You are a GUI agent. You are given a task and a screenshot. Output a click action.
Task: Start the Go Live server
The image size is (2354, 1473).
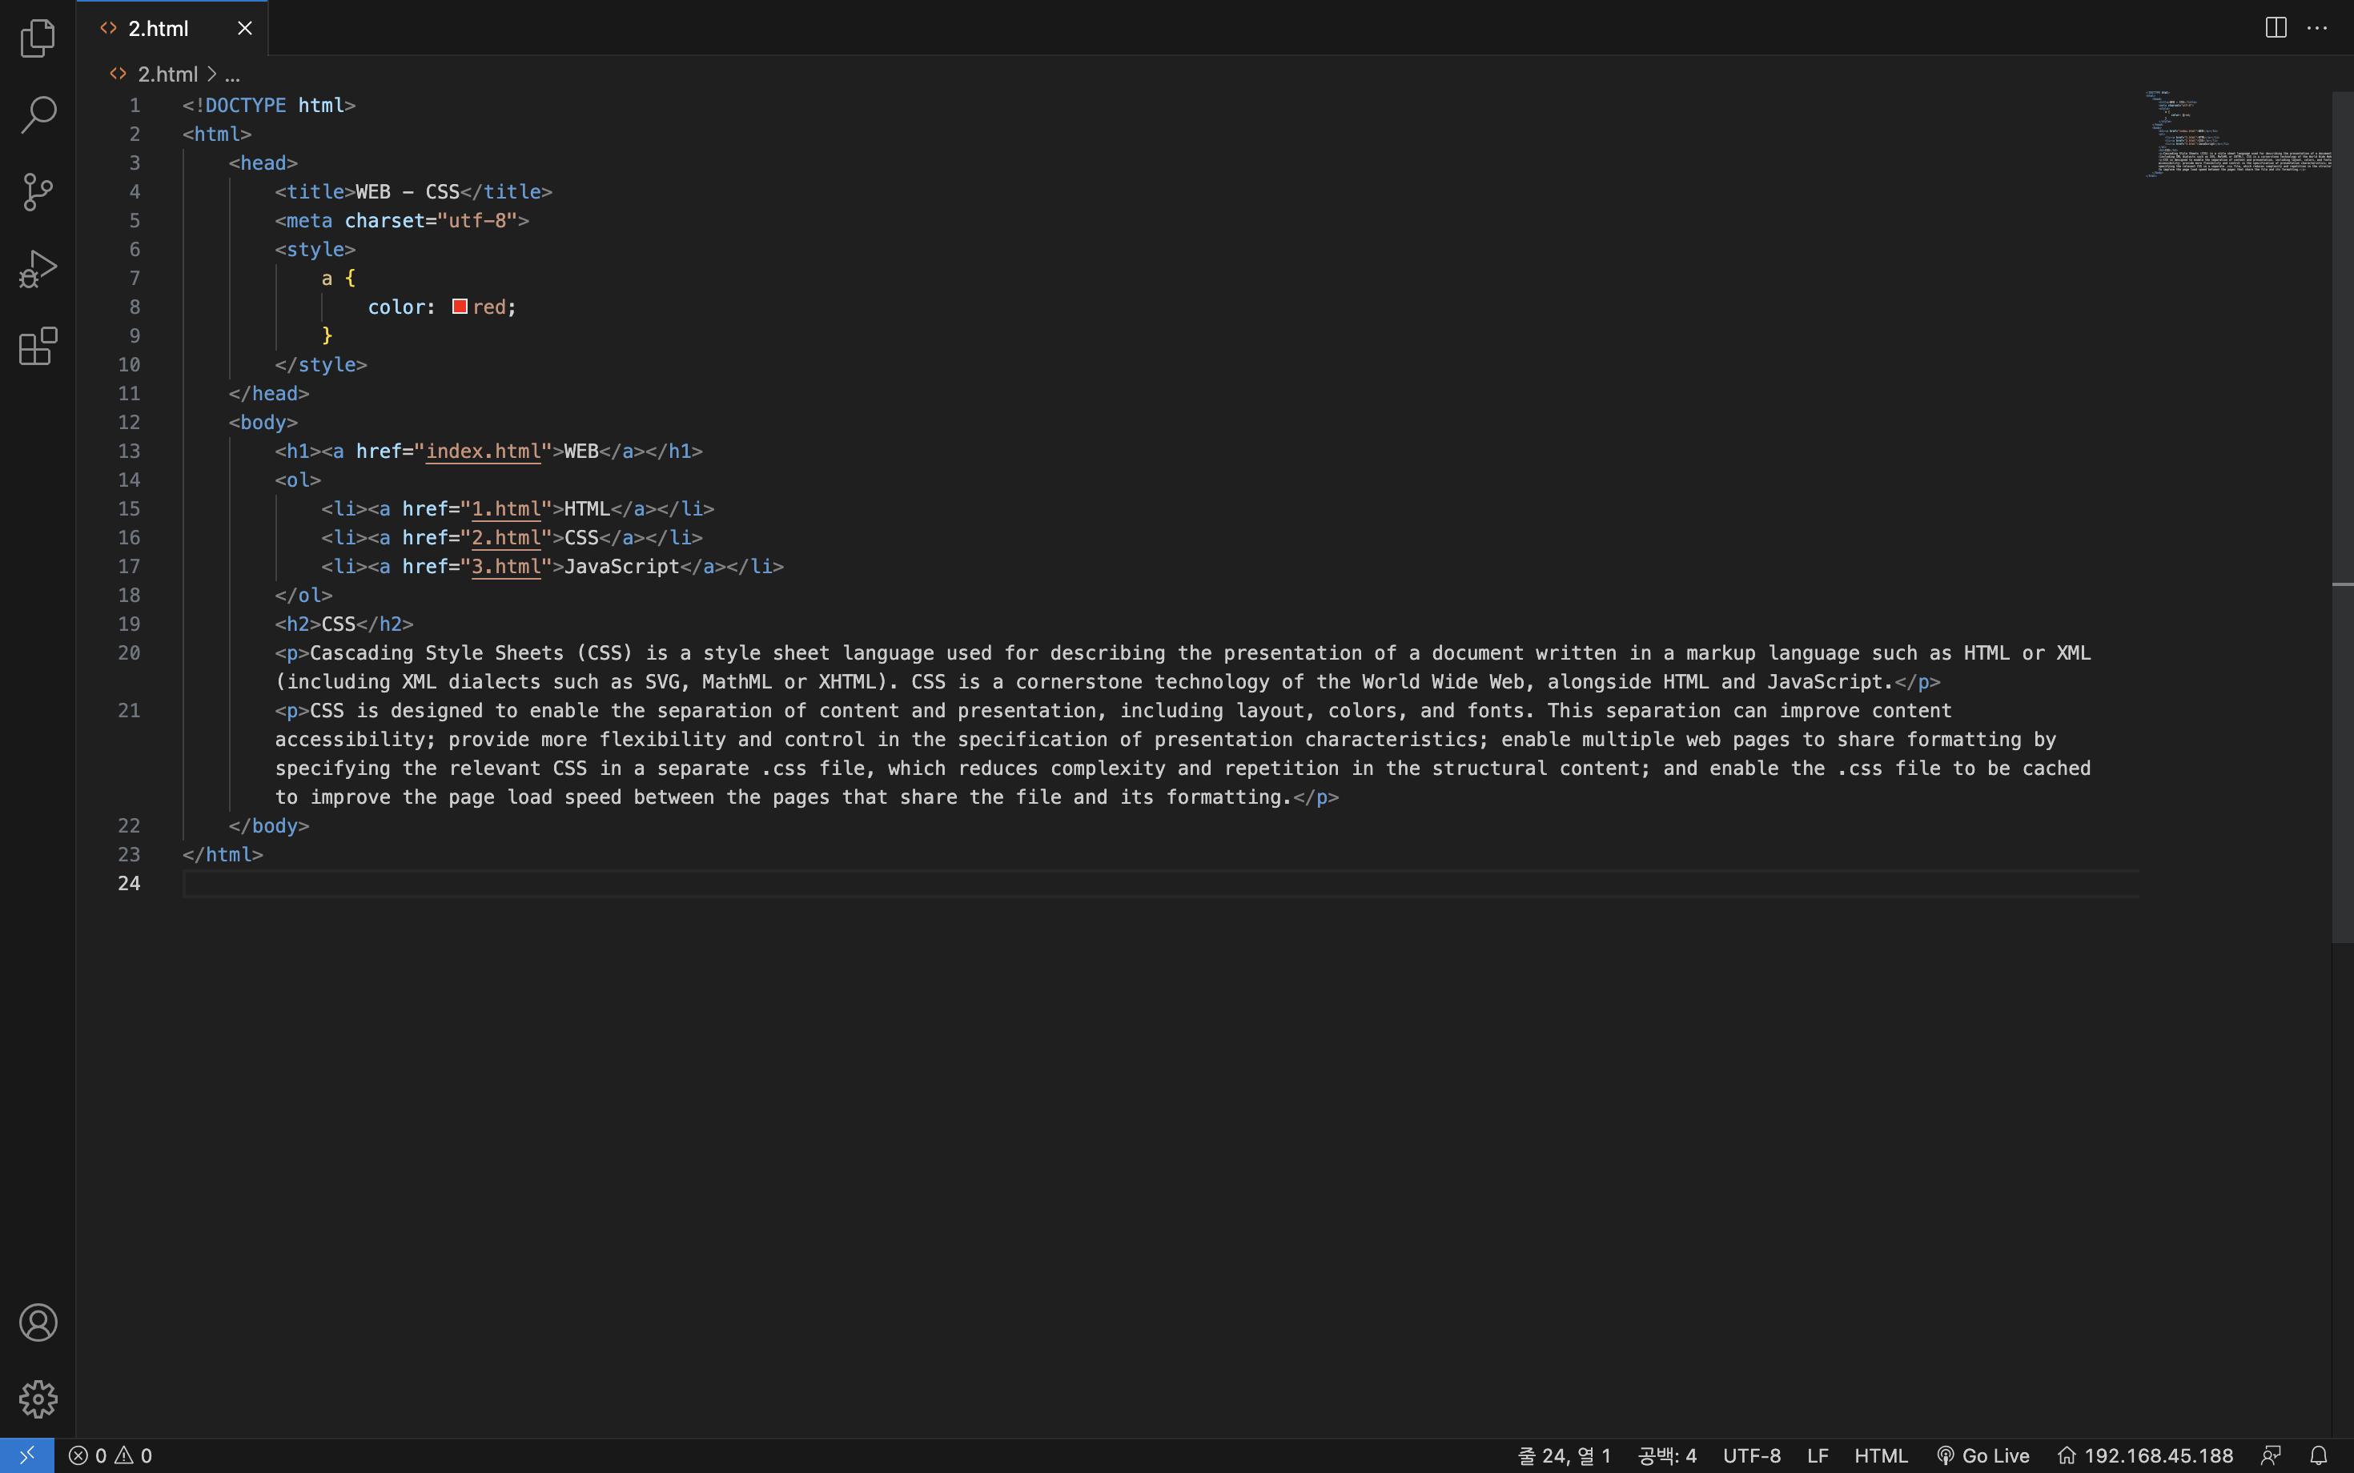[1984, 1455]
